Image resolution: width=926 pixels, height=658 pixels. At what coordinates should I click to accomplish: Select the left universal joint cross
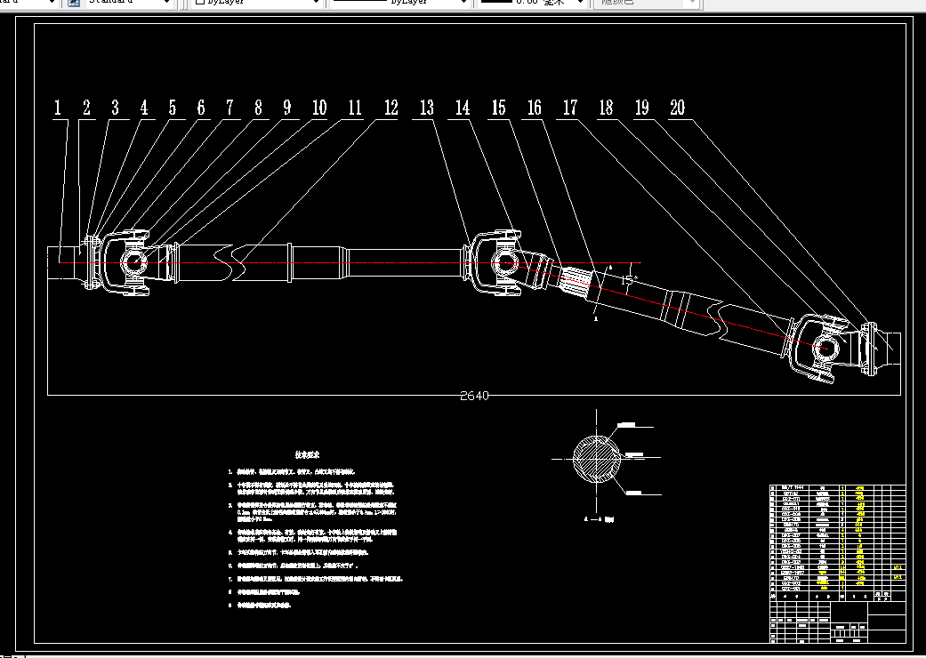[x=133, y=262]
